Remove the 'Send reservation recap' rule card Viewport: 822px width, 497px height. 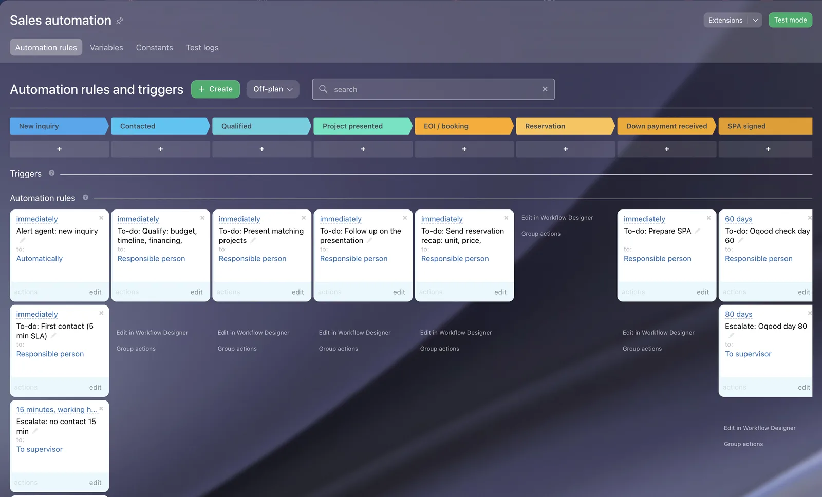[506, 218]
